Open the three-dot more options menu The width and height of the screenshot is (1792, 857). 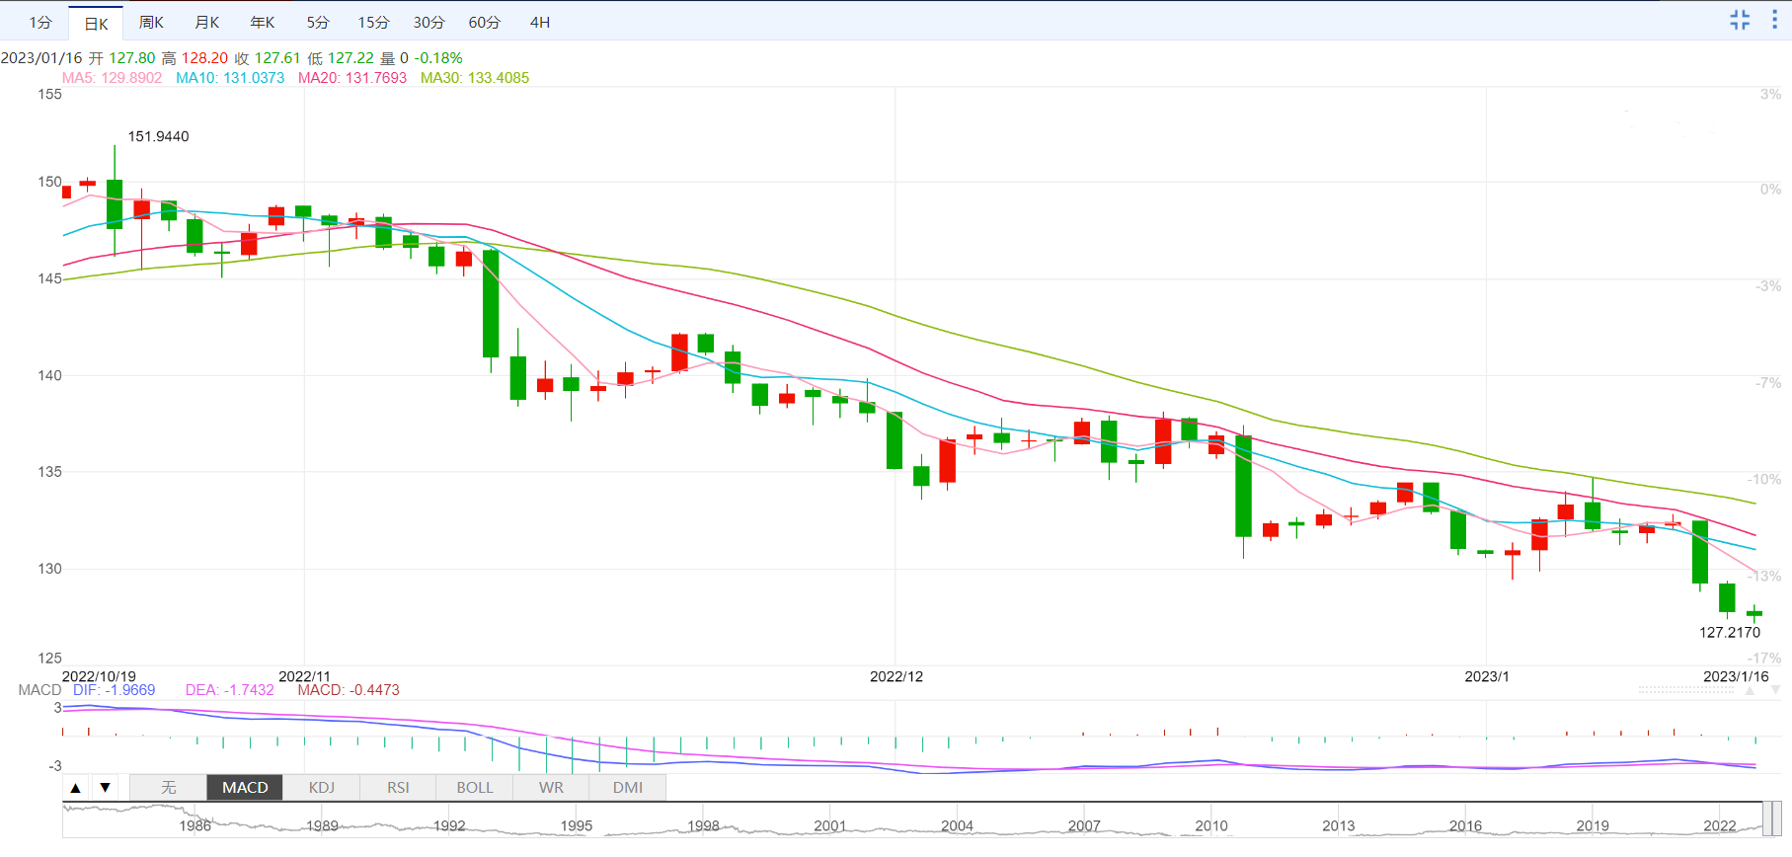pos(1774,20)
